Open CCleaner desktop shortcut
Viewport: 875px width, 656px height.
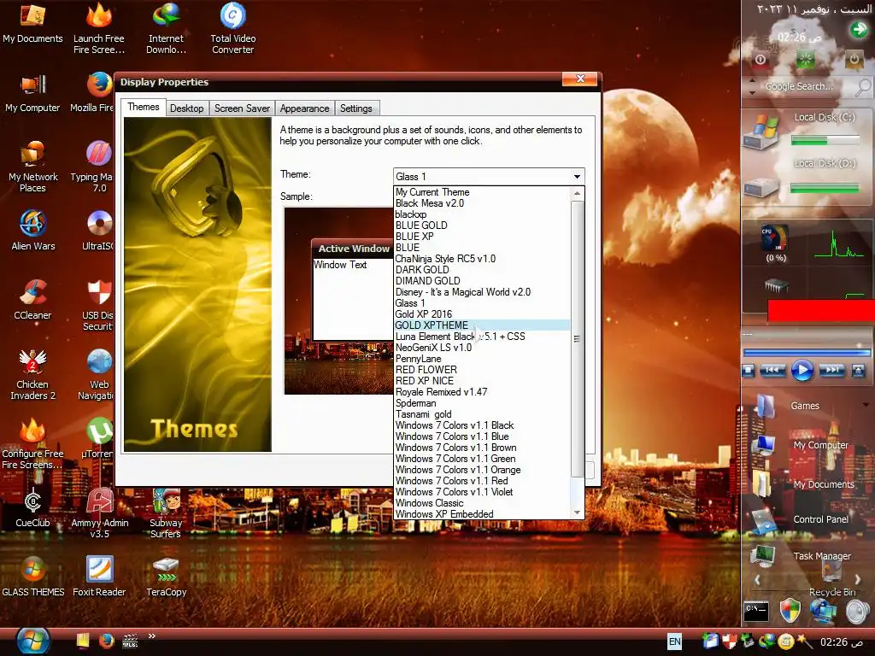click(32, 300)
